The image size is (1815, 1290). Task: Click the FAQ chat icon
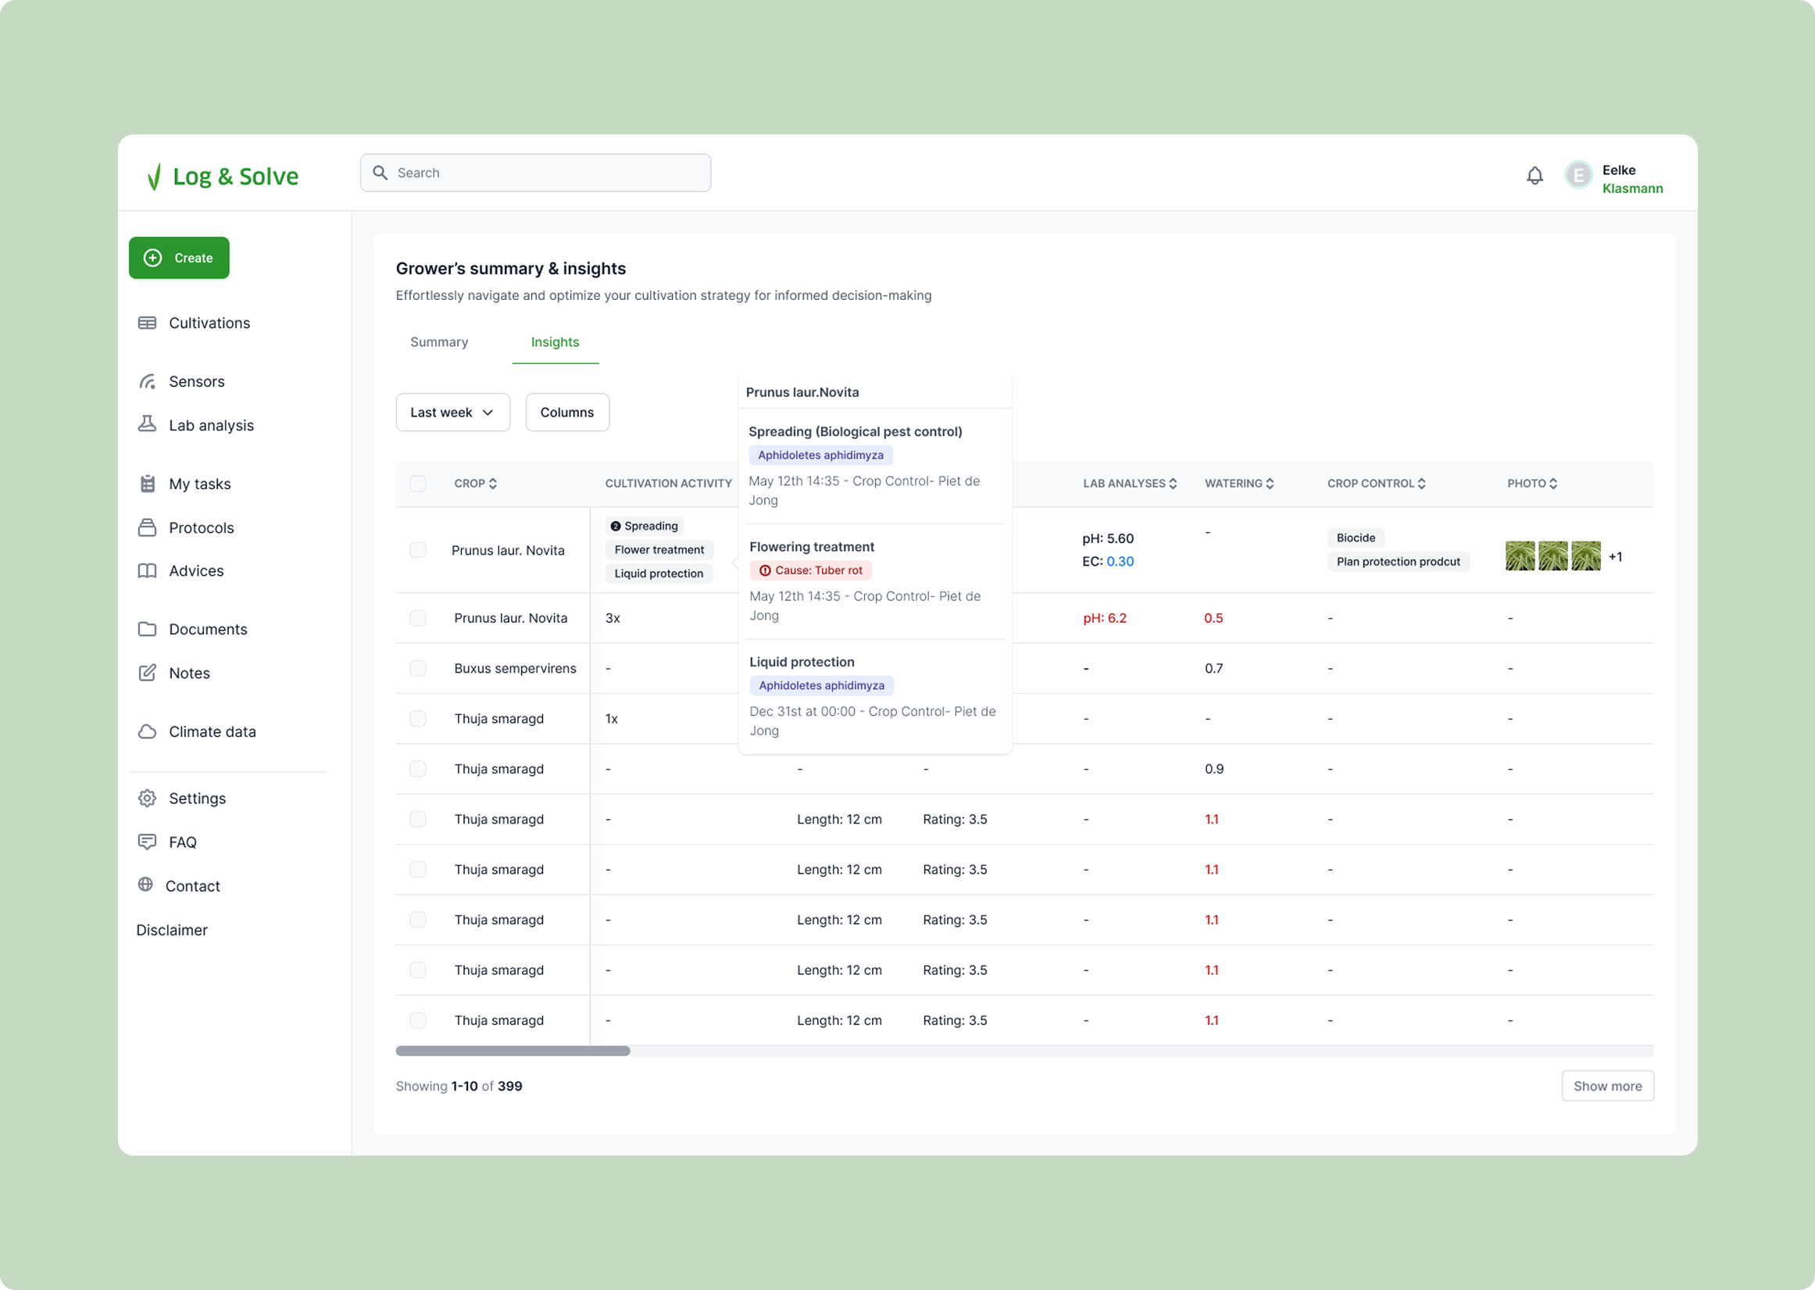tap(147, 842)
